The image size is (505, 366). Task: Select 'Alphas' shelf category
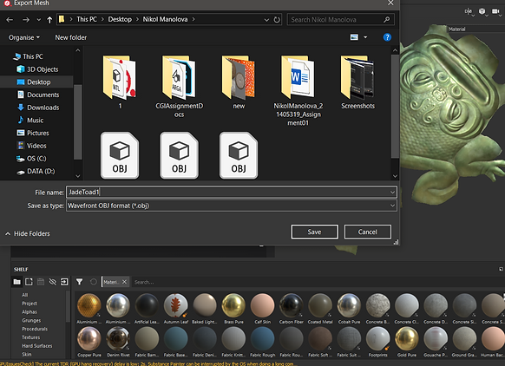(30, 312)
